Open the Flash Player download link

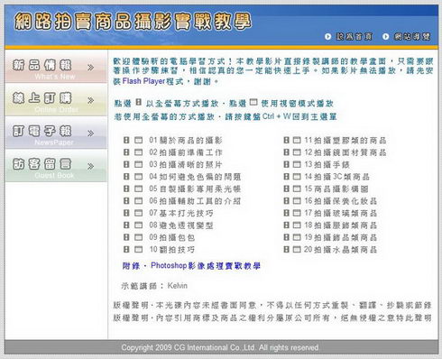pos(143,81)
